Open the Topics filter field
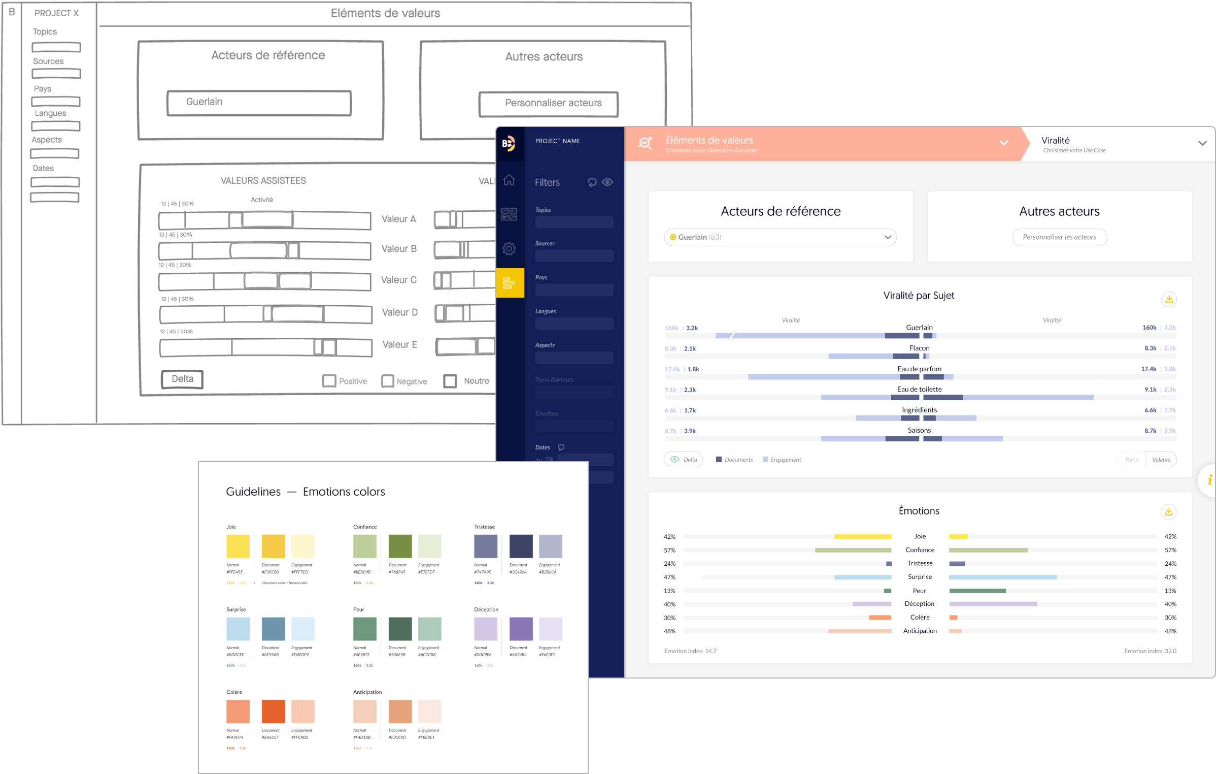Viewport: 1216px width, 774px height. [574, 222]
